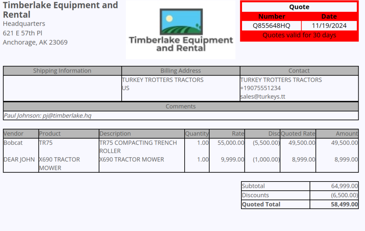The image size is (365, 231).
Task: Click the contact phone +19075551234
Action: click(x=261, y=88)
